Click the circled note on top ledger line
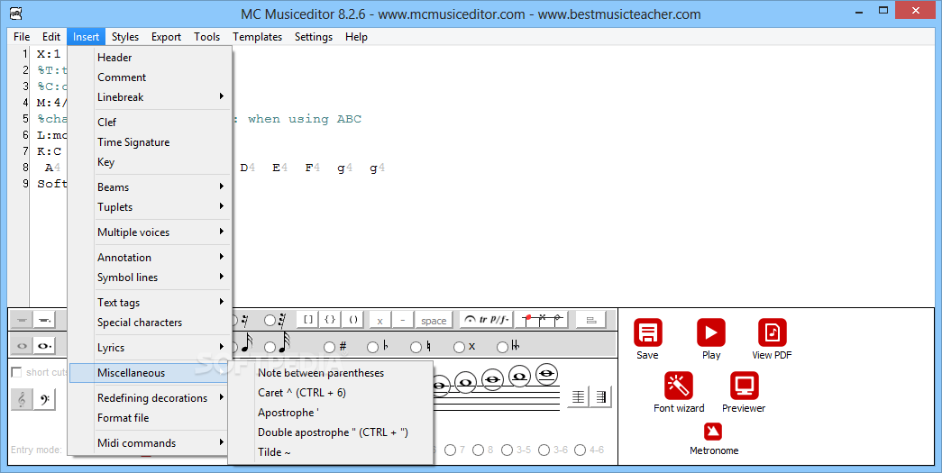 546,374
